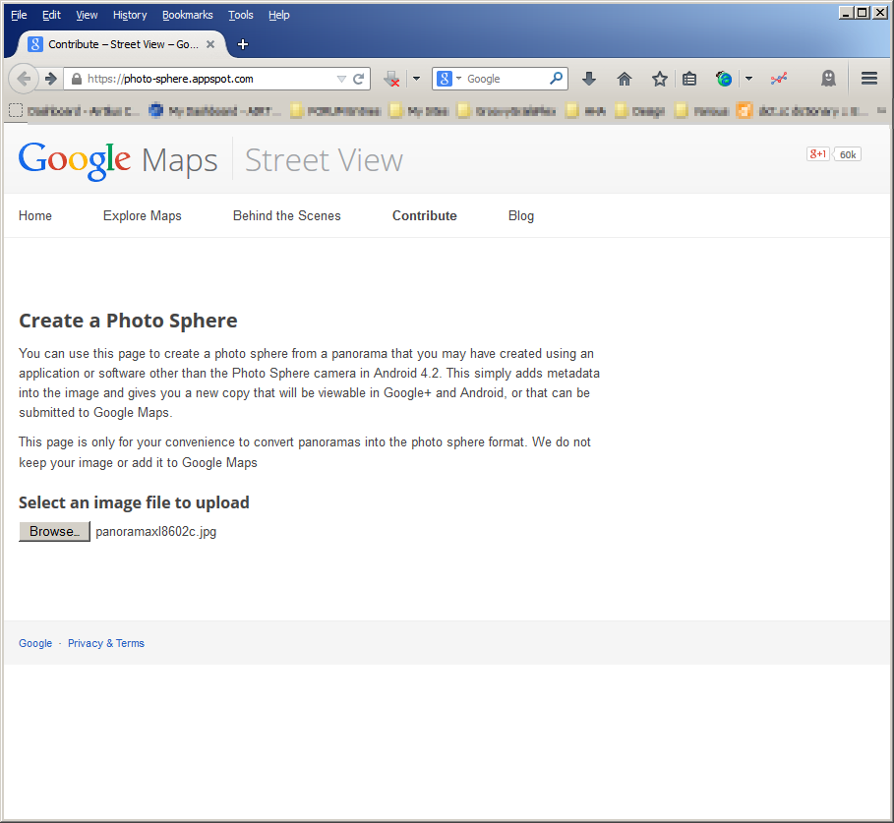Open the Ghostery extension icon
Viewport: 894px width, 823px height.
click(829, 78)
